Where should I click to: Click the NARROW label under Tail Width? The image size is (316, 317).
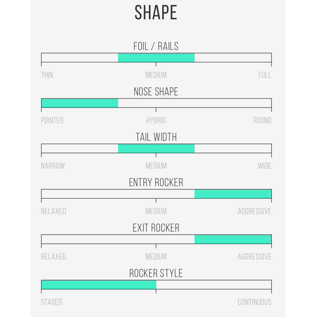pos(53,166)
